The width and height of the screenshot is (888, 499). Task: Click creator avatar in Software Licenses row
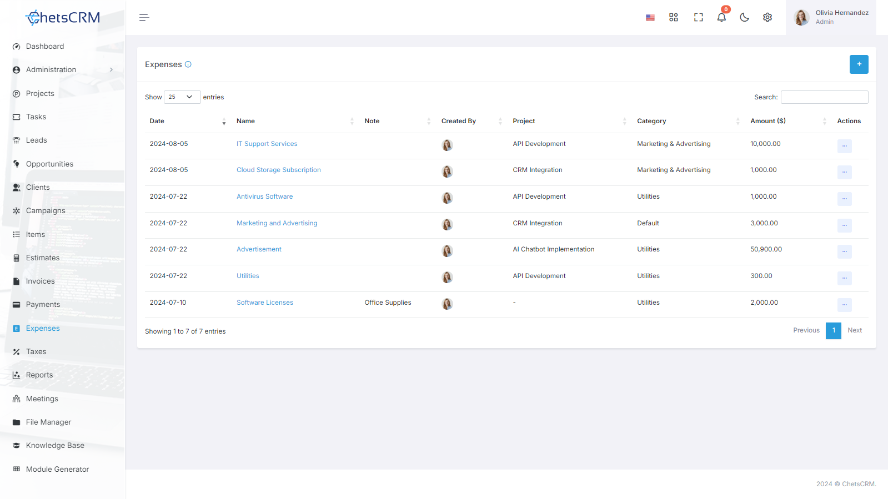447,304
